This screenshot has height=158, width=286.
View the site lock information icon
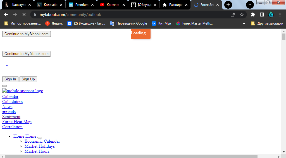(35, 15)
